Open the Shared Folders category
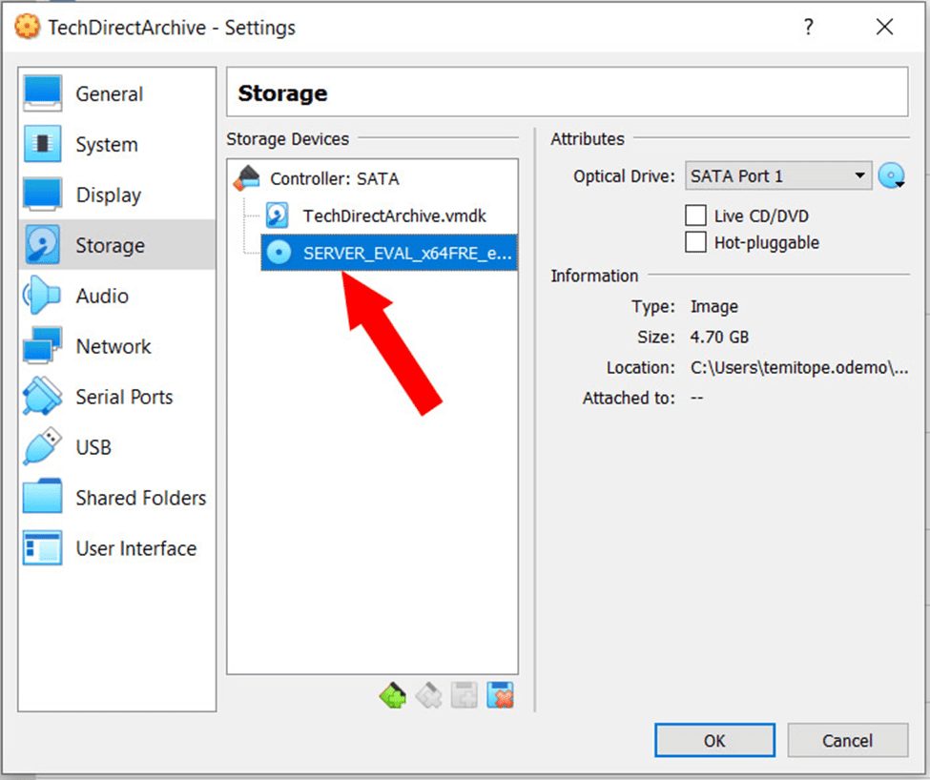The image size is (930, 780). tap(116, 497)
